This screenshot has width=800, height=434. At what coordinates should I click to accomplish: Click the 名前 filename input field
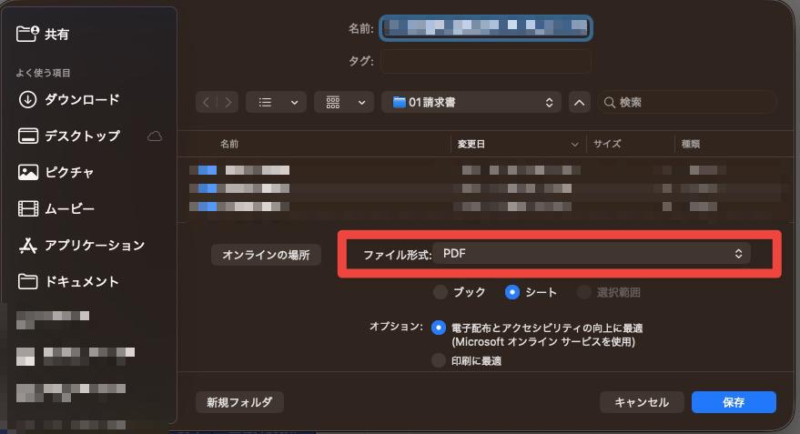click(x=486, y=27)
